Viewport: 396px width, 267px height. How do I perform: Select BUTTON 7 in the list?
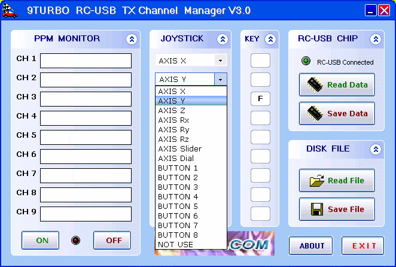191,226
